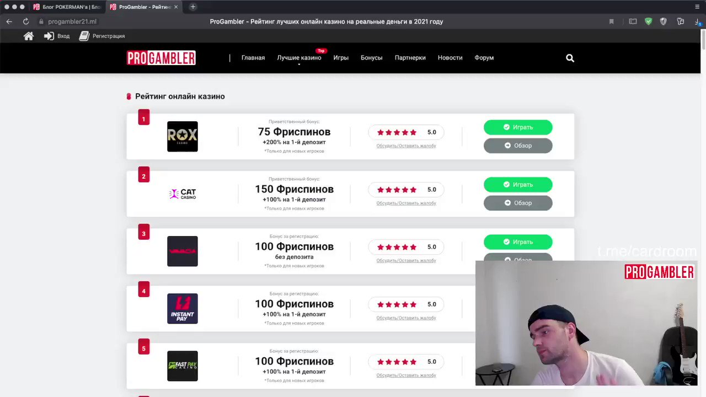This screenshot has height=397, width=706.
Task: Click the Регистрация link text
Action: tap(109, 36)
